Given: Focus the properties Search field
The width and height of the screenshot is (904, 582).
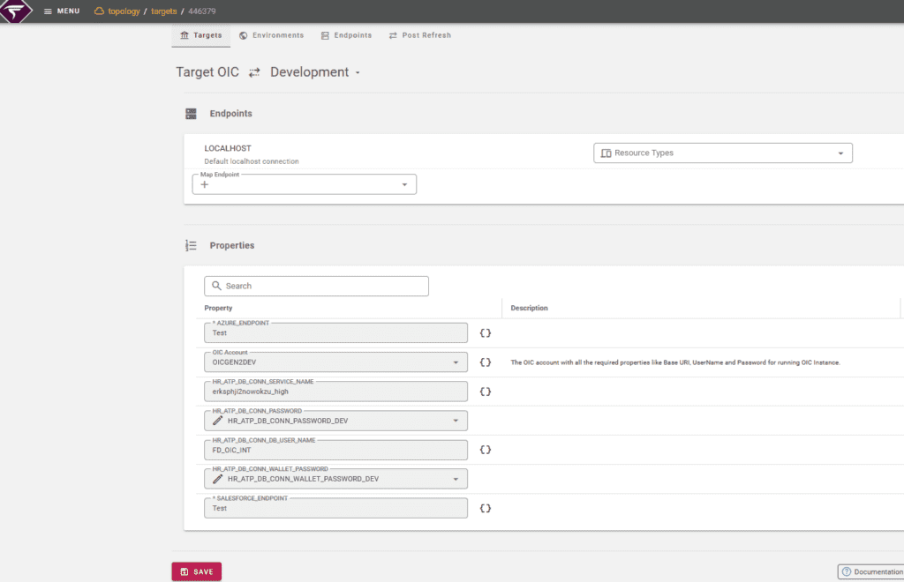Looking at the screenshot, I should (317, 286).
